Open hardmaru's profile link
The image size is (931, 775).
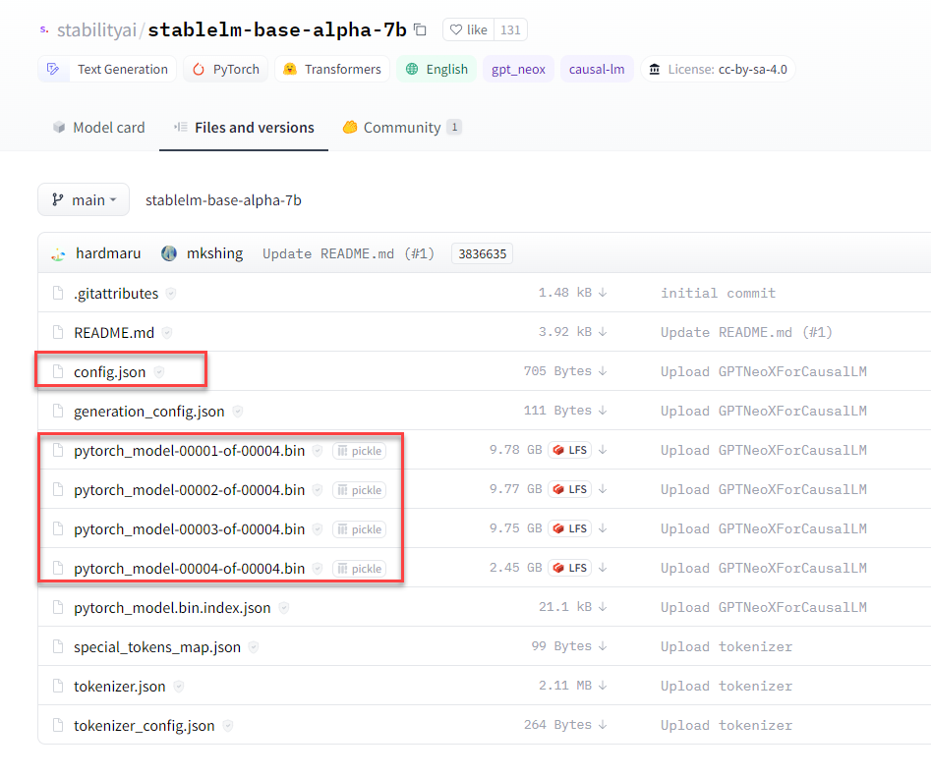(x=108, y=253)
